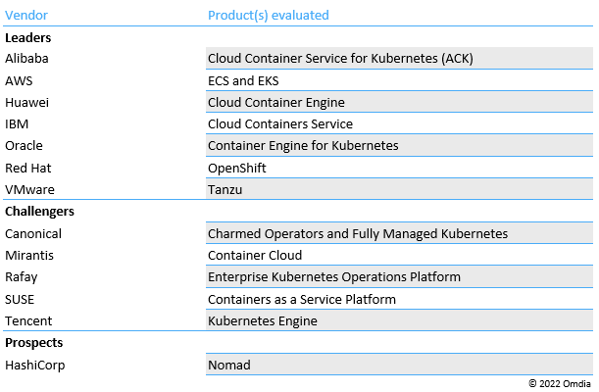Click the SUSE vendor cell
The width and height of the screenshot is (599, 392).
pyautogui.click(x=21, y=299)
